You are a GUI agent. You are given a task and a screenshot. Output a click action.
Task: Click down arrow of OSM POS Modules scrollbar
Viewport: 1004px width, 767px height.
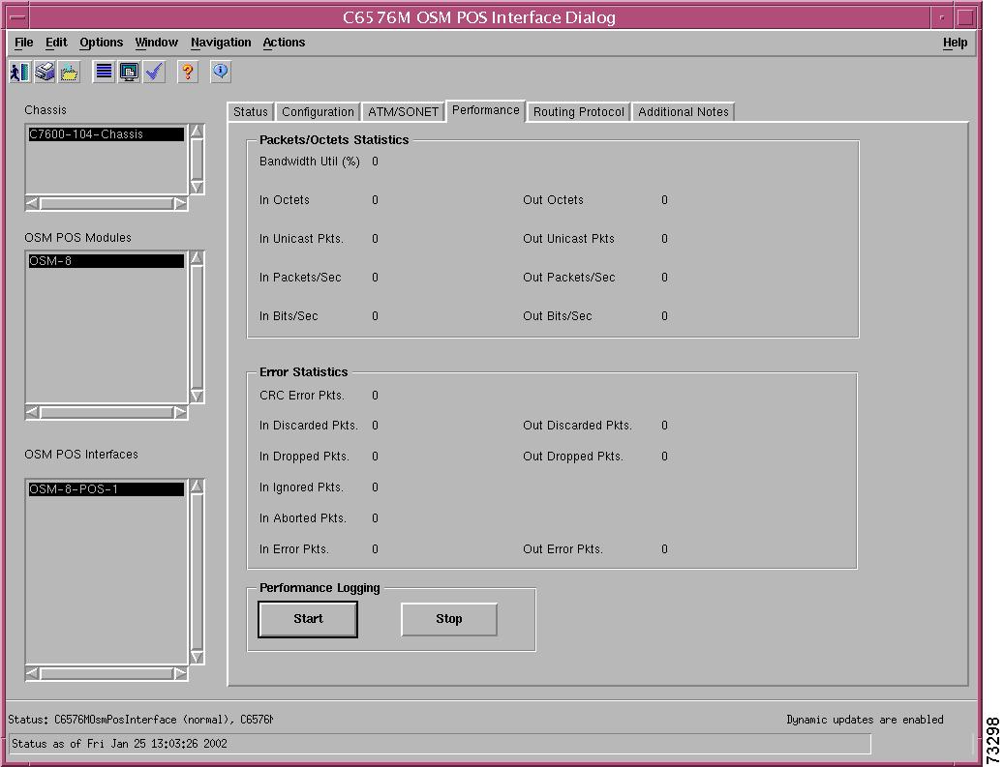click(x=197, y=396)
